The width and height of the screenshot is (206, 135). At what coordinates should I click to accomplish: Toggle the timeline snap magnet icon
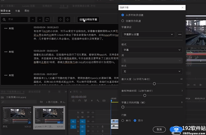click(x=80, y=101)
